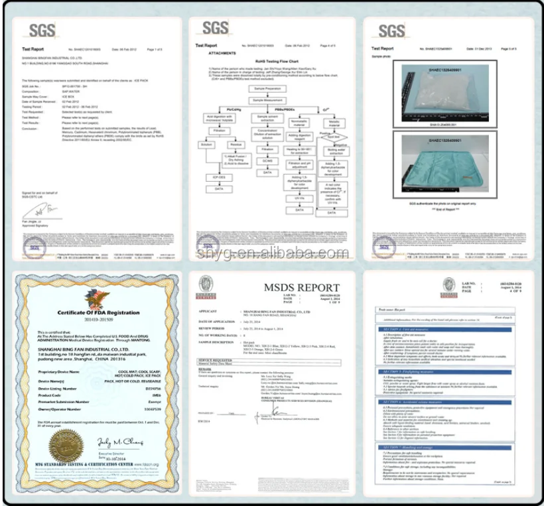The width and height of the screenshot is (544, 506).
Task: Click the Executive Director signature on FDA certificate
Action: tap(120, 443)
